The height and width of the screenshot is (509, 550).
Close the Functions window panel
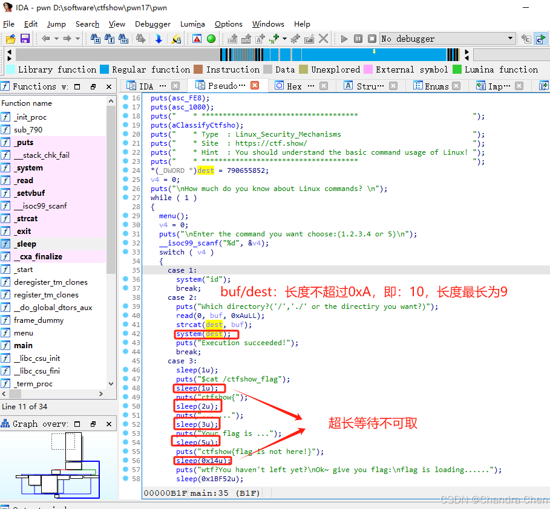pyautogui.click(x=109, y=86)
